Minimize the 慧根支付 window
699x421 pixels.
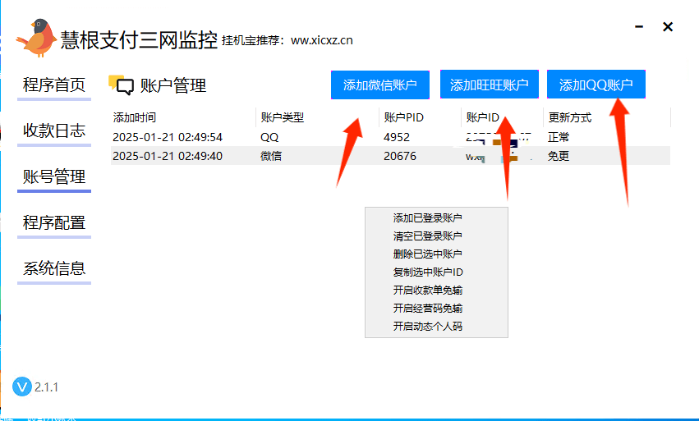point(639,27)
